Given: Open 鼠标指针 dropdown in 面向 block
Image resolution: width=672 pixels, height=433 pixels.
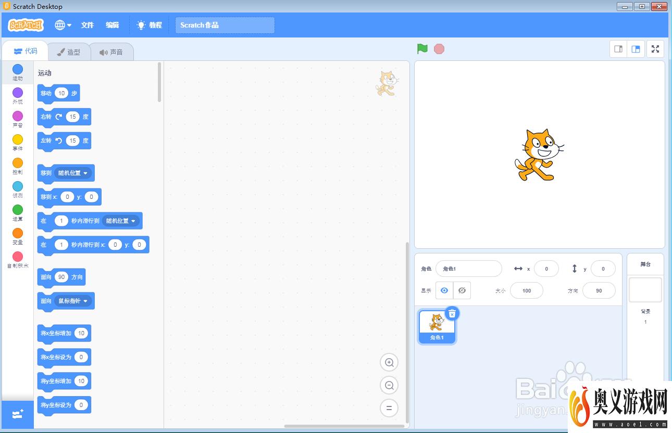Looking at the screenshot, I should [x=73, y=301].
